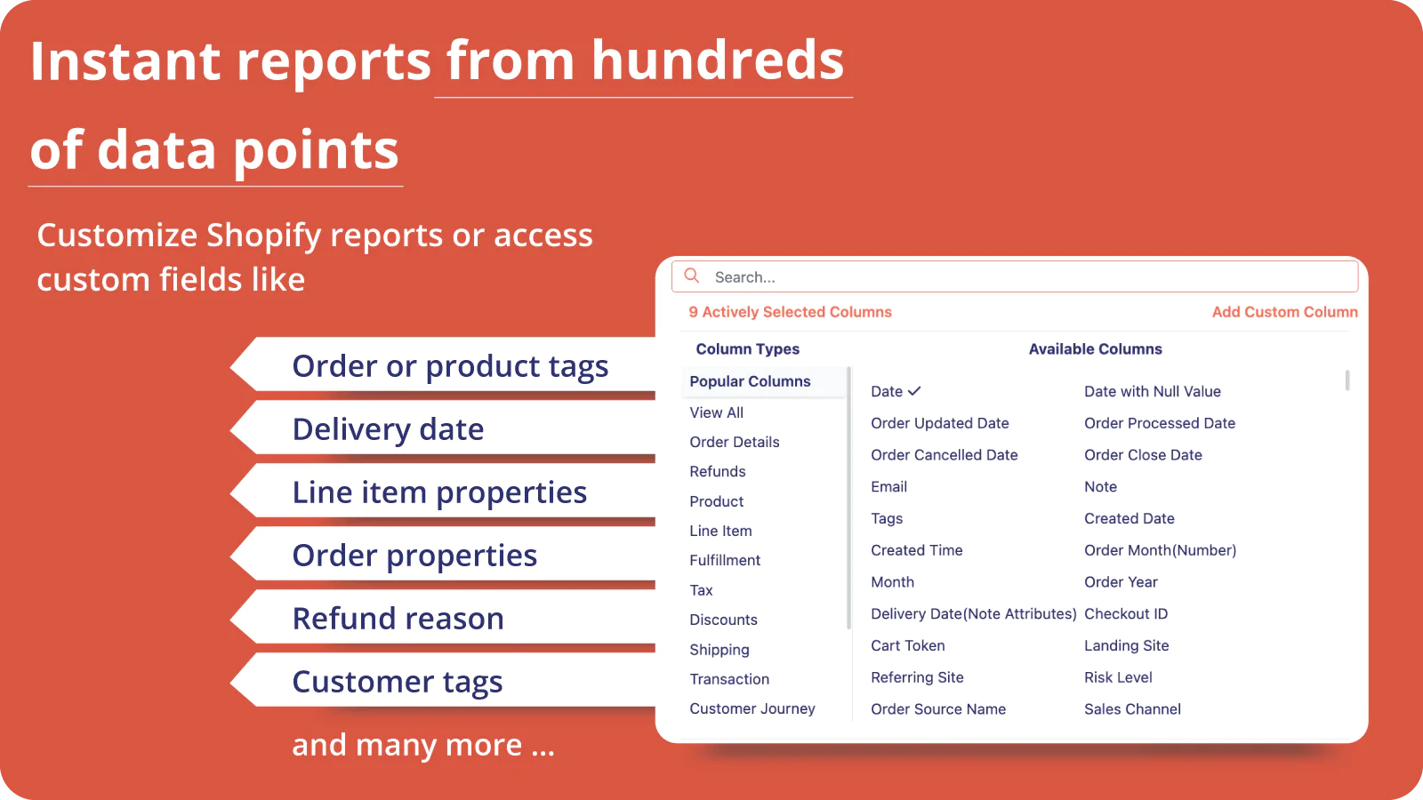Screen dimensions: 1423x800
Task: Select Popular Columns column type
Action: coord(764,381)
